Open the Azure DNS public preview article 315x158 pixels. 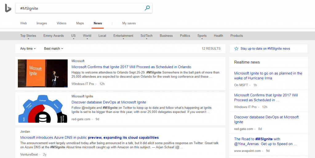coord(90,137)
